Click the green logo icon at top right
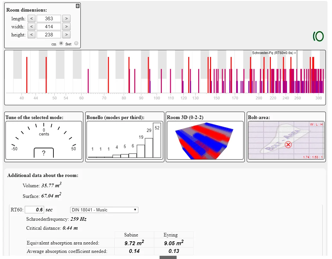This screenshot has height=259, width=332. point(318,37)
